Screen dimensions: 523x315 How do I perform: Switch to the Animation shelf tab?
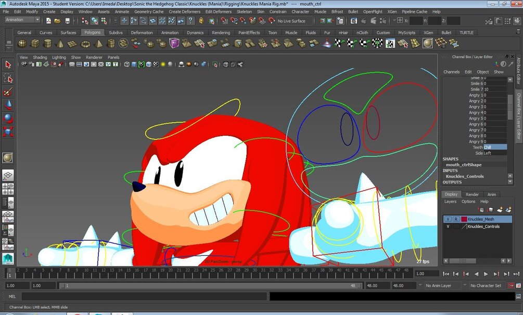click(170, 33)
